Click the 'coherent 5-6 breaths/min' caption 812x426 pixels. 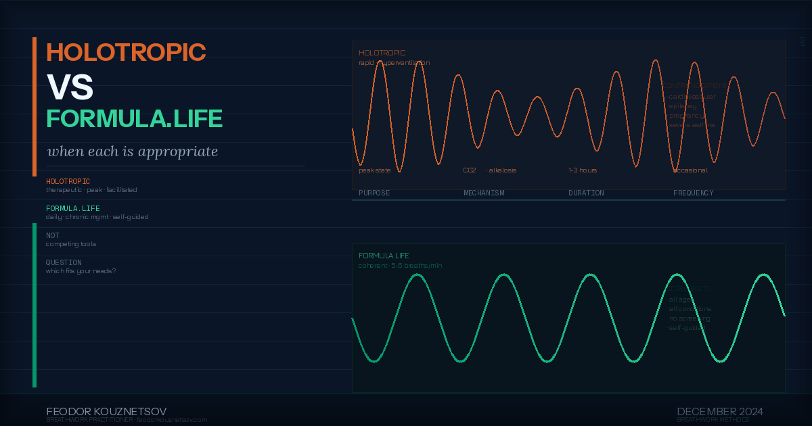[400, 266]
